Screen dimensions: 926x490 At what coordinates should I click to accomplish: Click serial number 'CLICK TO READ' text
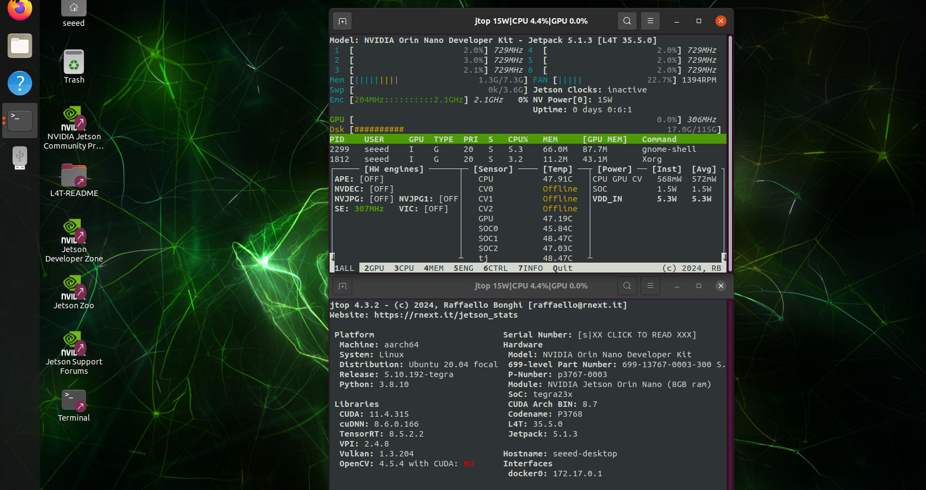click(x=637, y=335)
